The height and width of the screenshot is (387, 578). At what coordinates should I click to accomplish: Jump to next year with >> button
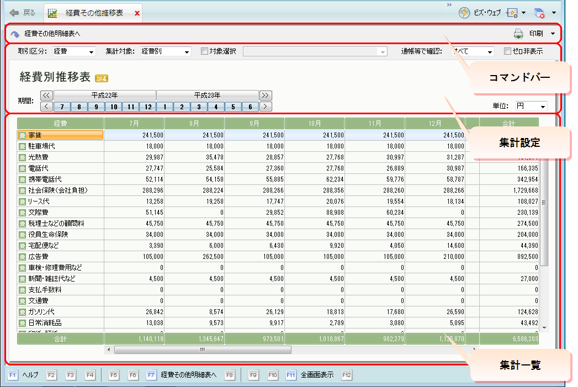click(x=266, y=96)
